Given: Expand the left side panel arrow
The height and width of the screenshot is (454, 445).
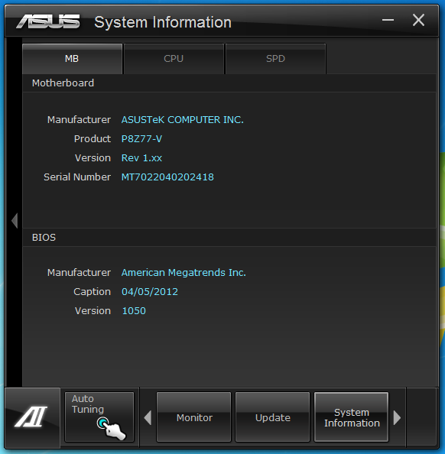Looking at the screenshot, I should click(x=15, y=221).
